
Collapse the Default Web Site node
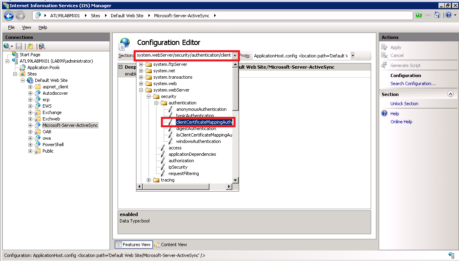click(x=22, y=80)
